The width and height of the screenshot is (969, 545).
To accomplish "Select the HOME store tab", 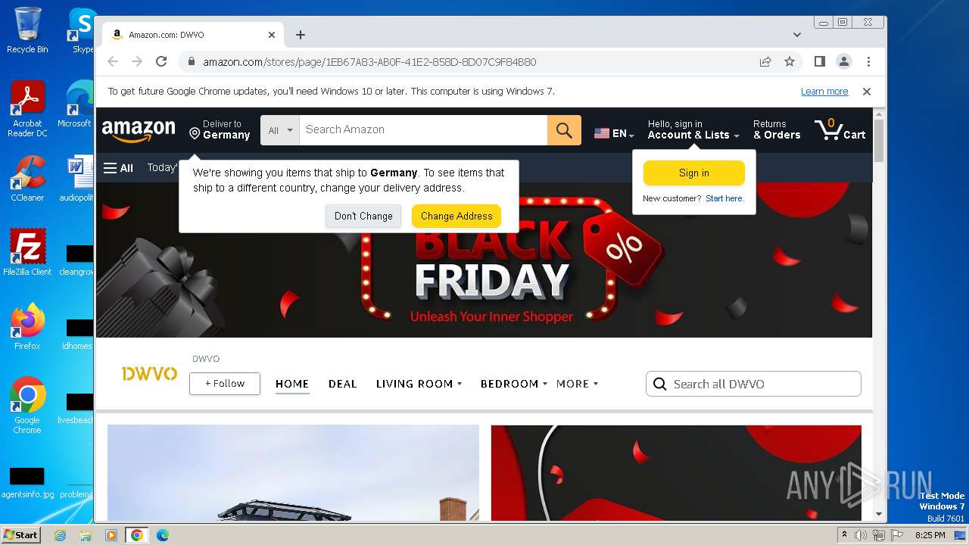I will [x=292, y=384].
